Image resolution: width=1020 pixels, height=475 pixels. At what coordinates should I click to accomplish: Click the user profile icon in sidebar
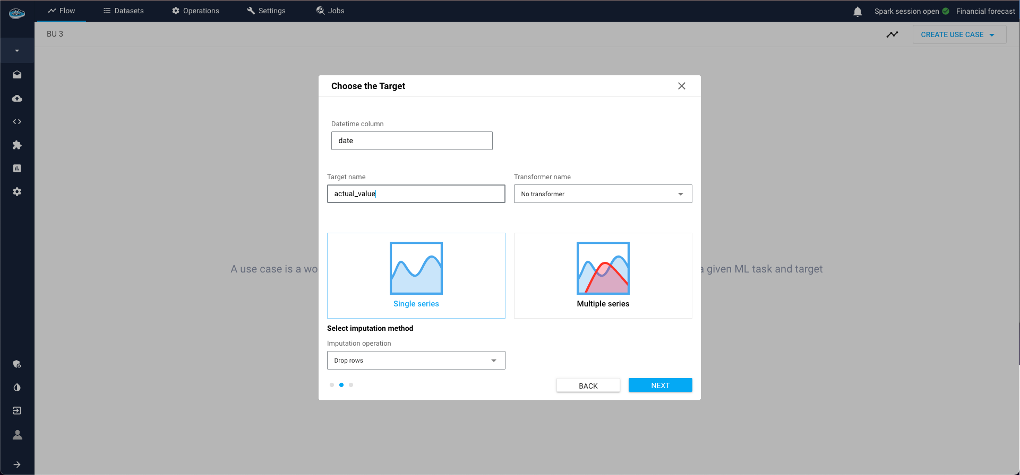(x=17, y=435)
